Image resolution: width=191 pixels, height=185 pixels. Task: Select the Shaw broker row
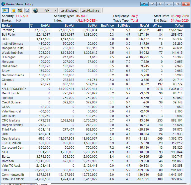click(x=92, y=71)
